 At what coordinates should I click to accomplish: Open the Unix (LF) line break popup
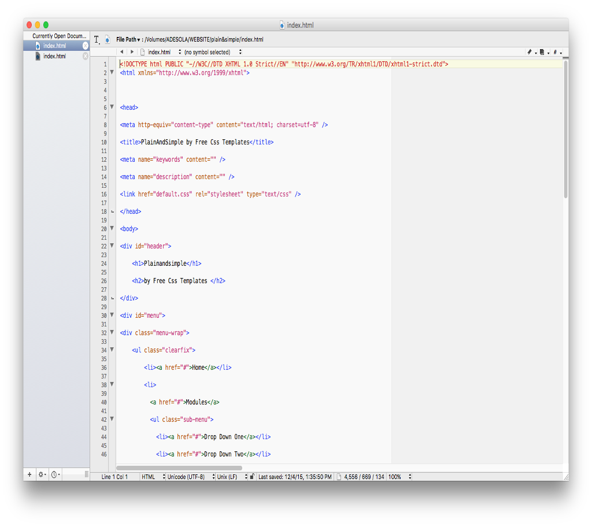[x=232, y=477]
